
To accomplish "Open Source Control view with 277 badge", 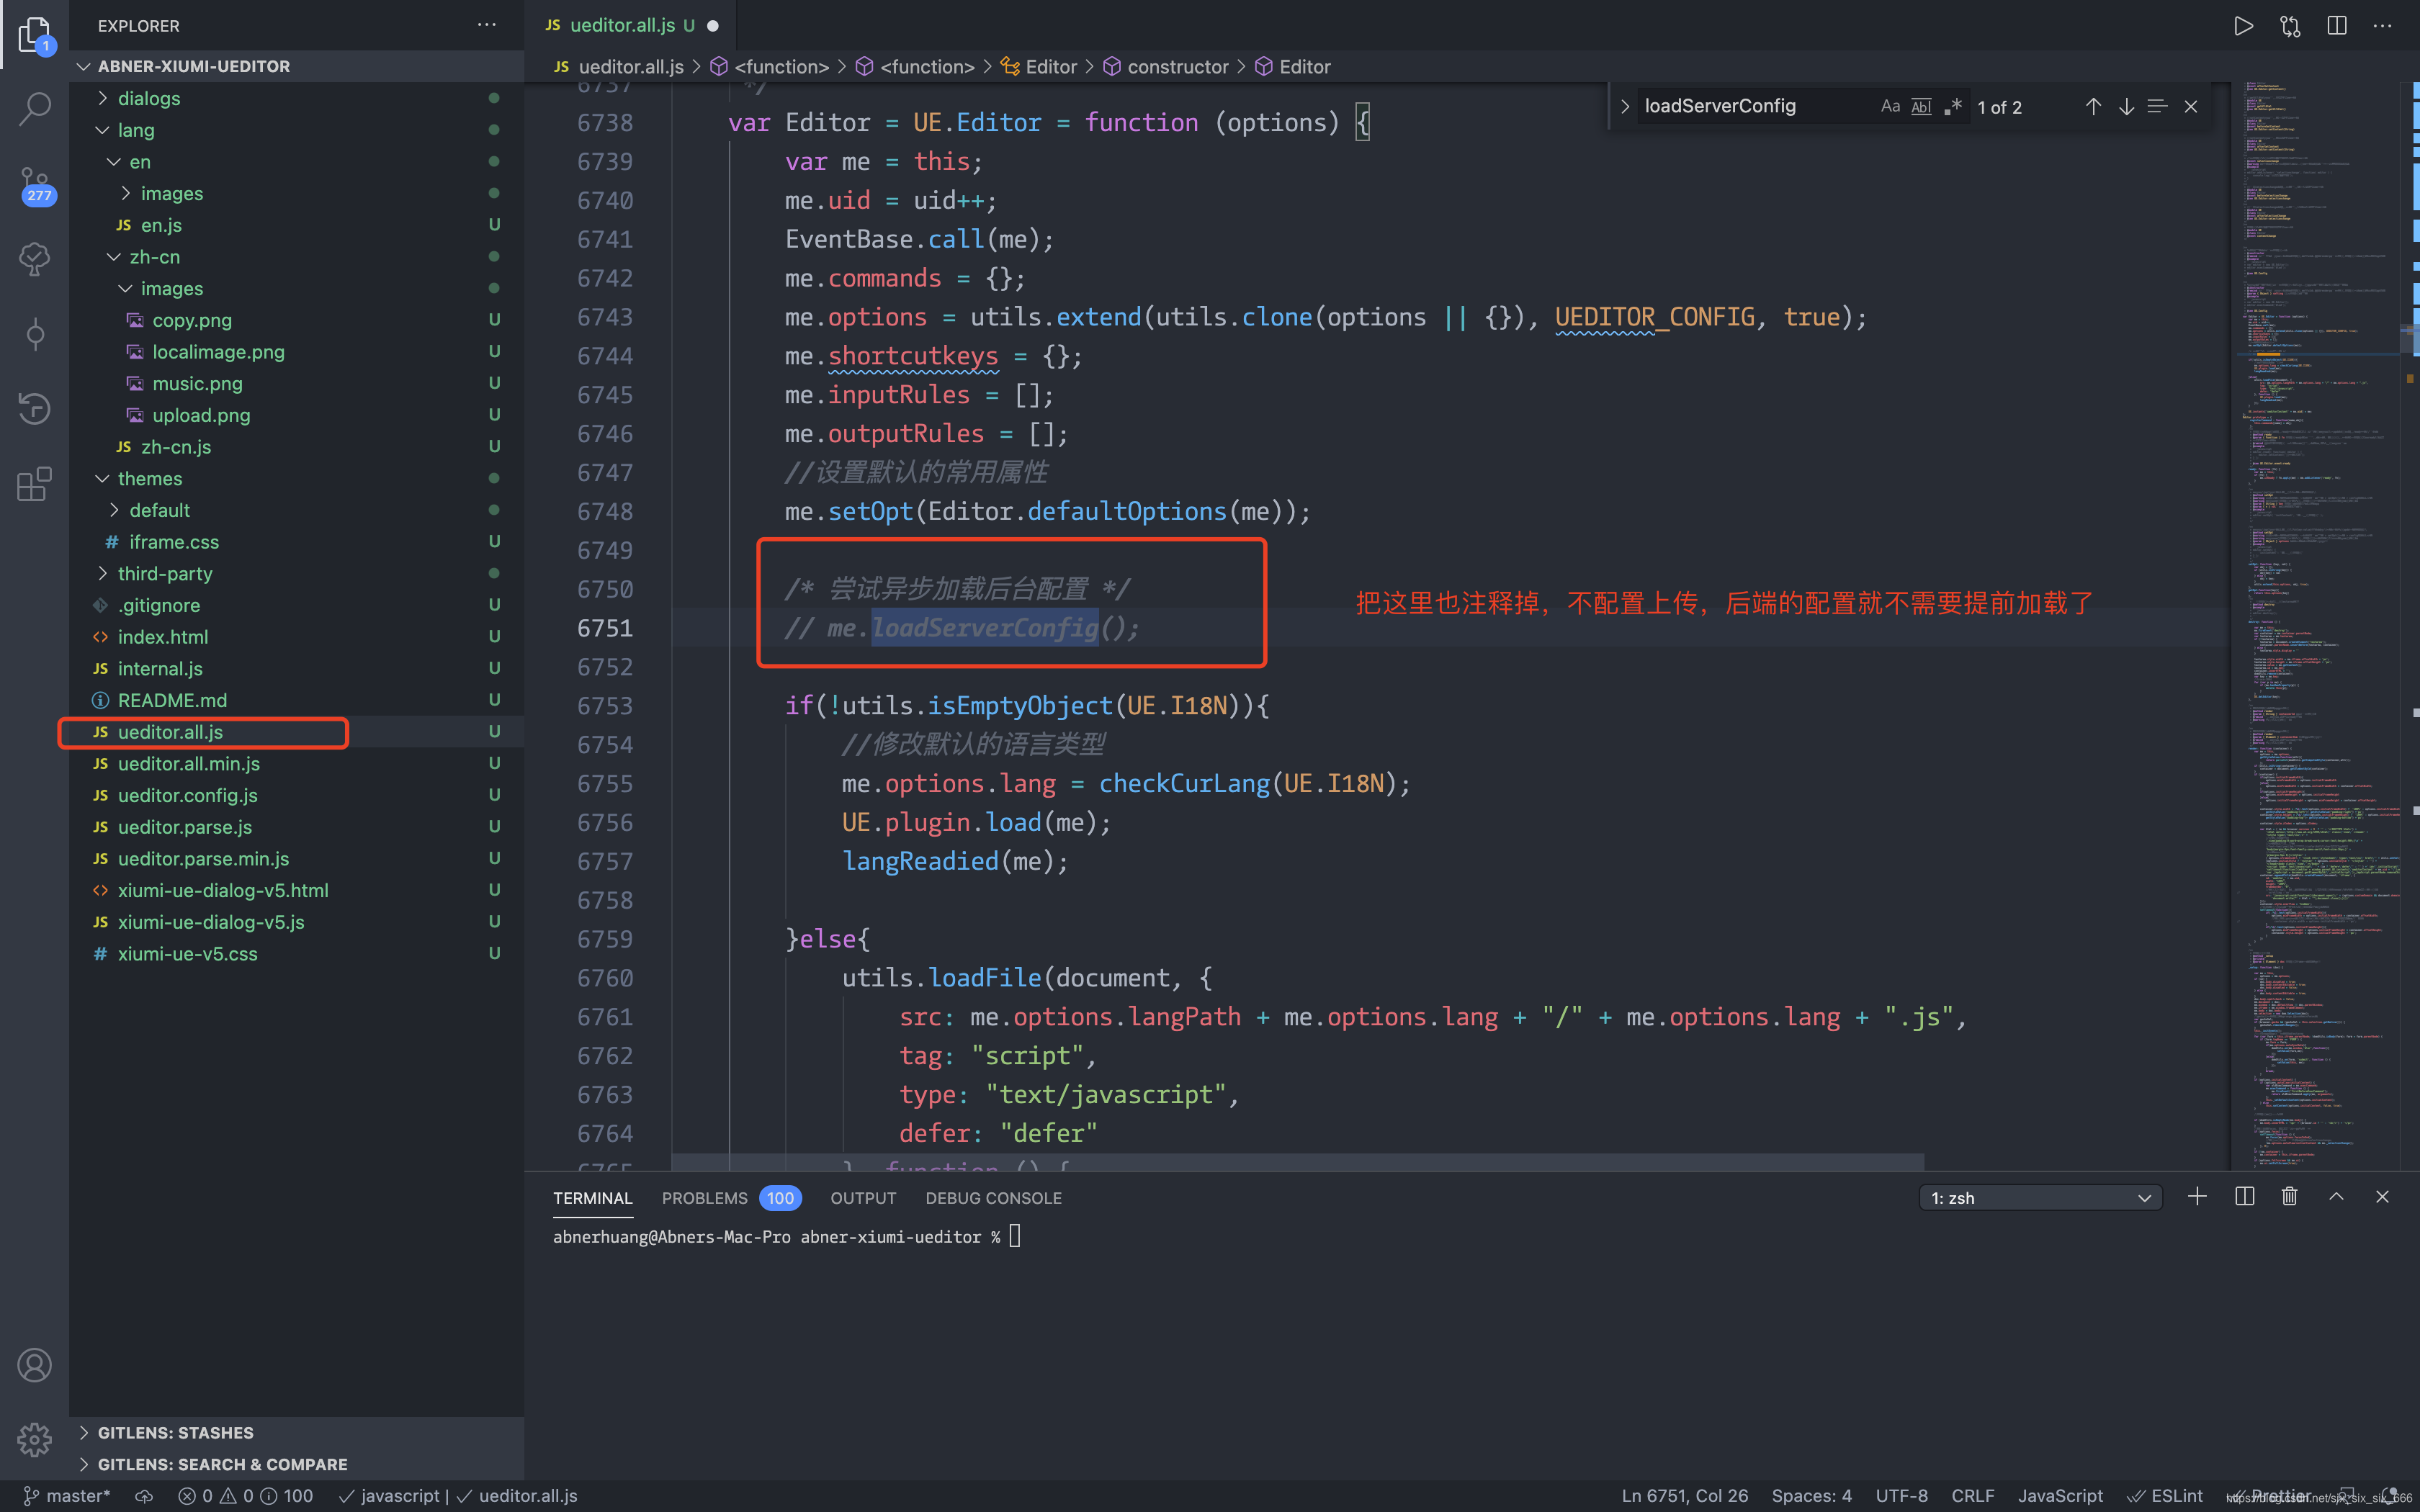I will coord(35,184).
